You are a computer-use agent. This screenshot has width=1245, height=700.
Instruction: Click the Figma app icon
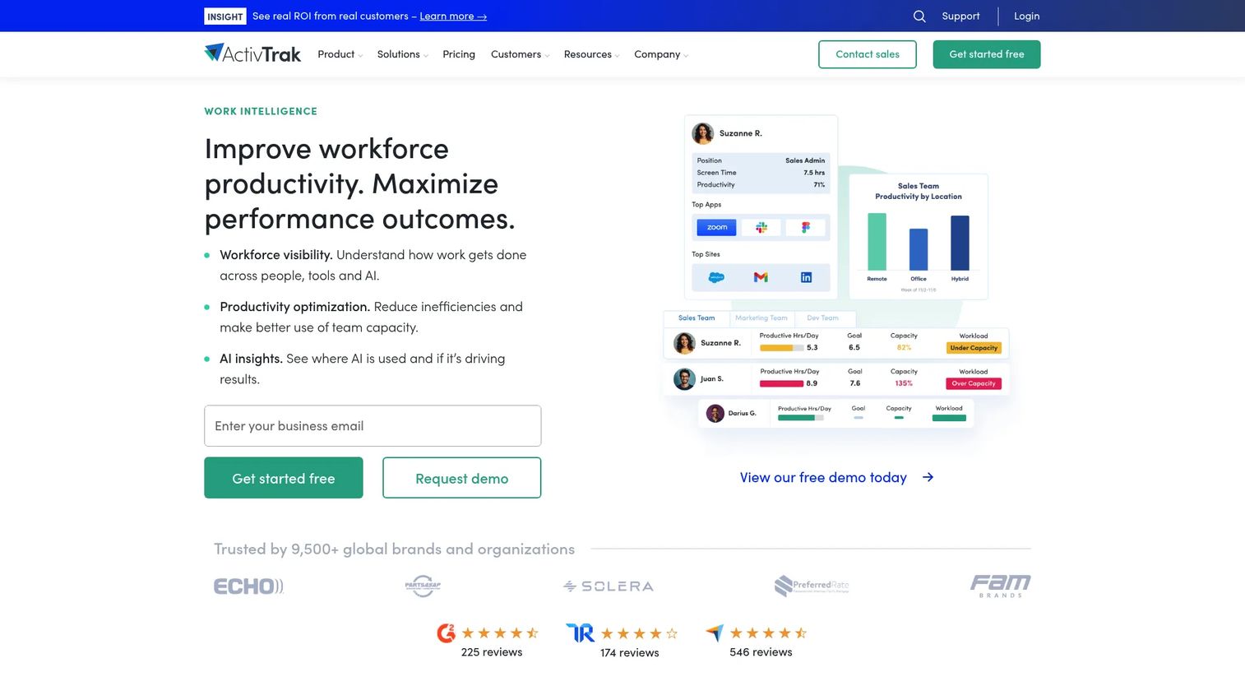806,228
